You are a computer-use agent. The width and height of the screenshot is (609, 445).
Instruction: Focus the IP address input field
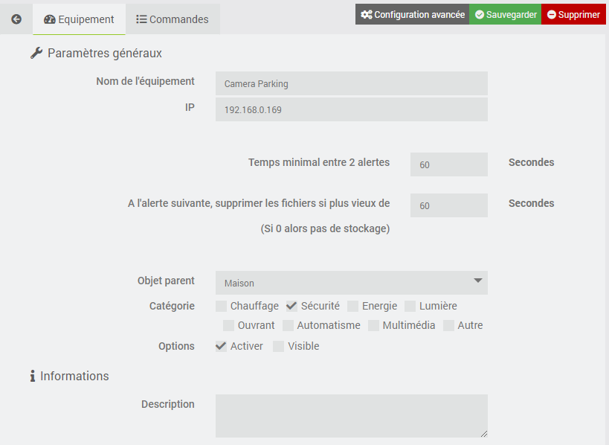pos(351,109)
